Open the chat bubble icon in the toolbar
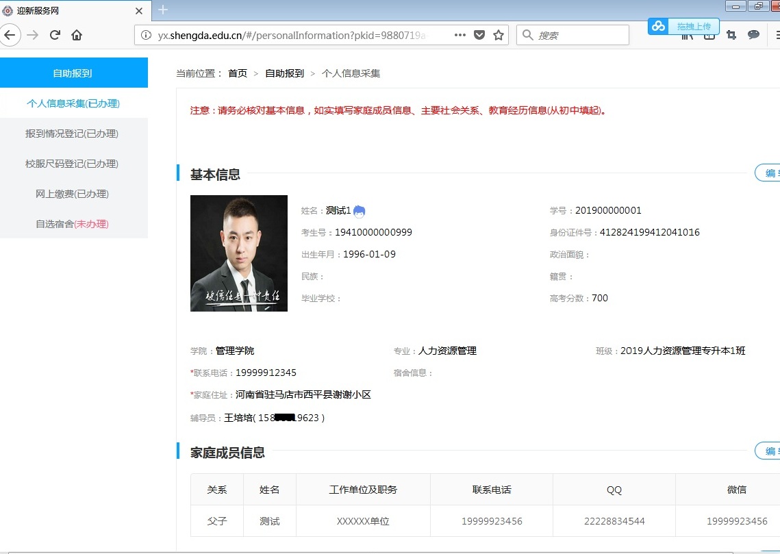This screenshot has width=780, height=554. (x=753, y=35)
